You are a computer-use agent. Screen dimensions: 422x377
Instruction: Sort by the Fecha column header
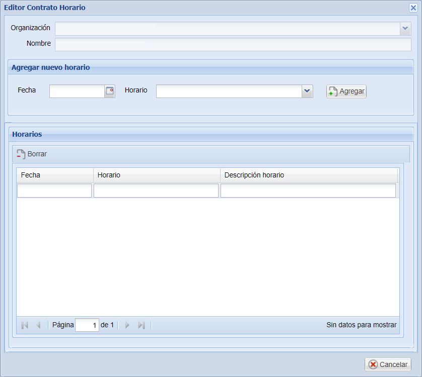pyautogui.click(x=54, y=175)
